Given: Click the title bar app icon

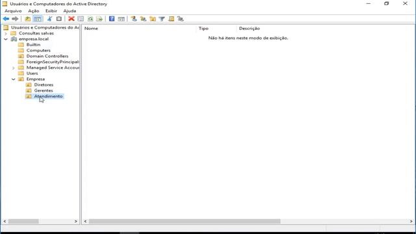Looking at the screenshot, I should click(x=5, y=4).
